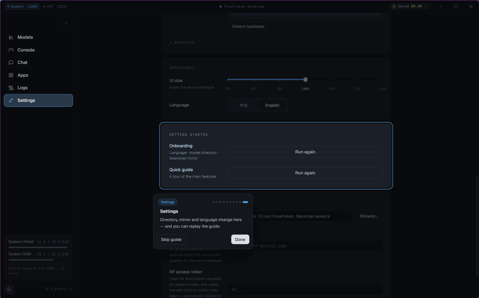Minimize the FreeToken Desktop window
479x298 pixels.
click(x=440, y=6)
